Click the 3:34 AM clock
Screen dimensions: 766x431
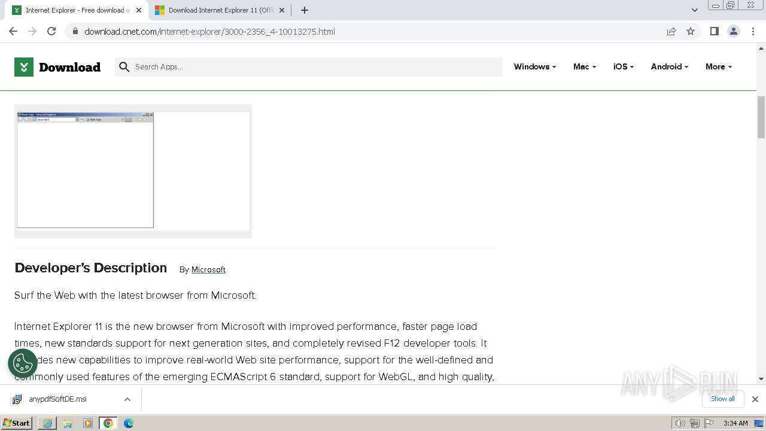pyautogui.click(x=735, y=423)
